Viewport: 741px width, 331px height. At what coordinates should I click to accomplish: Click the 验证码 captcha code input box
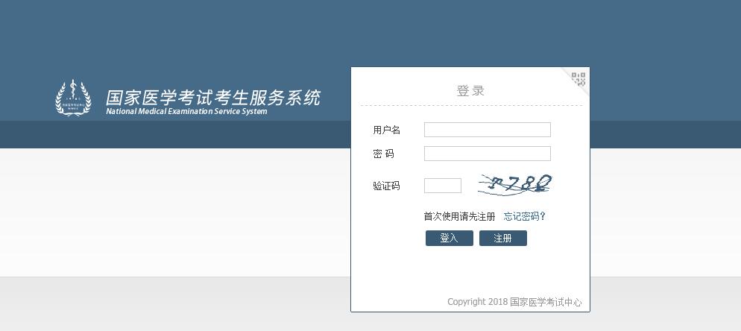pyautogui.click(x=443, y=186)
